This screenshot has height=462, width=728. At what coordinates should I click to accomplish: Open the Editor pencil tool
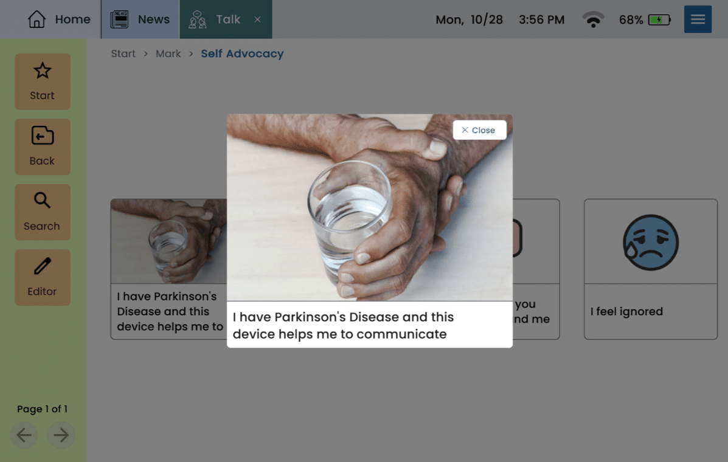coord(43,266)
